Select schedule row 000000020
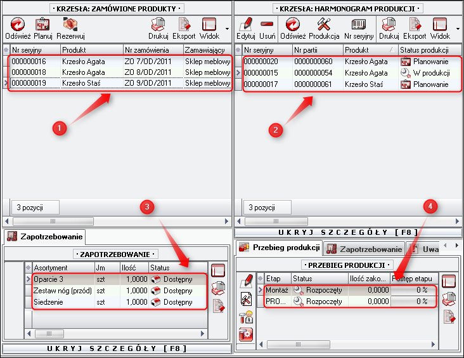This screenshot has width=464, height=358. [x=352, y=62]
